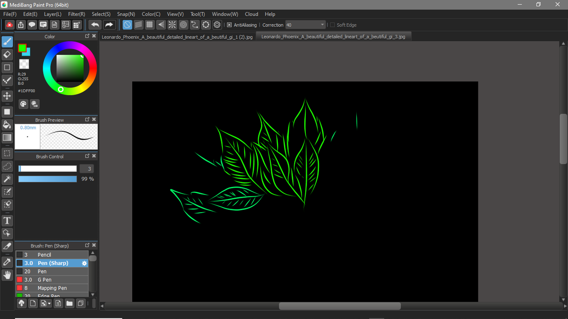Click the brush folder icon
The image size is (568, 319).
69,303
